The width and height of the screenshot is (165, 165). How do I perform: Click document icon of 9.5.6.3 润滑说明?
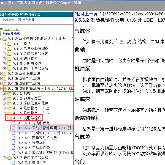click(14, 133)
